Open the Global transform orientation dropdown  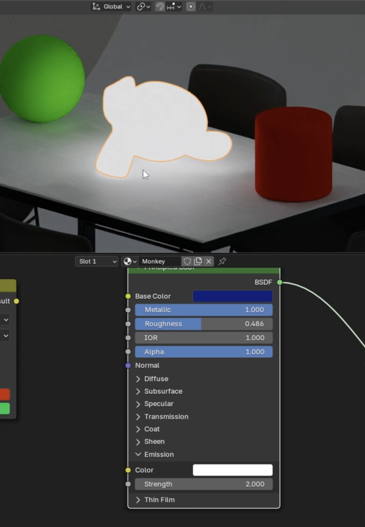111,7
